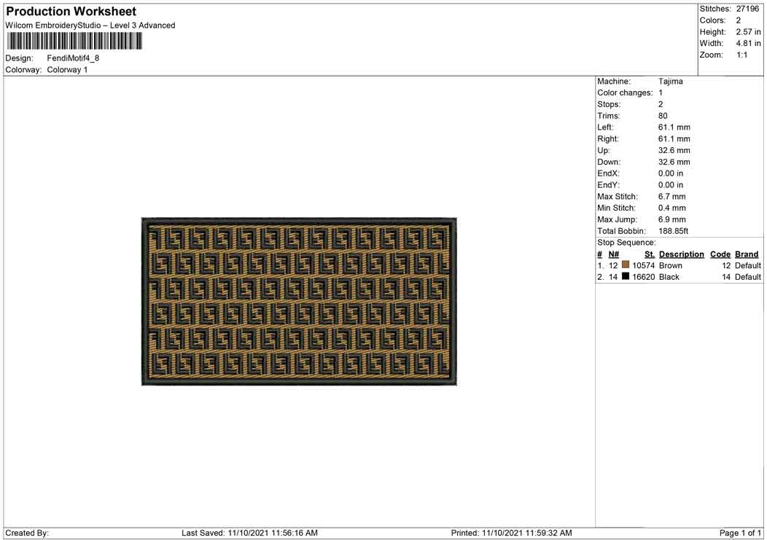Click the 'EndX:' value 0.00 in

pyautogui.click(x=671, y=173)
